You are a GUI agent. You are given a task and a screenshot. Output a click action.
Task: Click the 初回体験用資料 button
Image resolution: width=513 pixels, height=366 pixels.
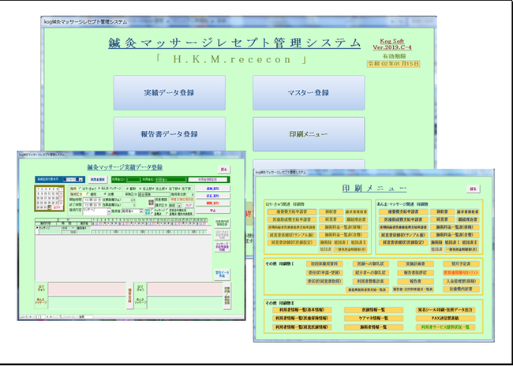coord(324,263)
